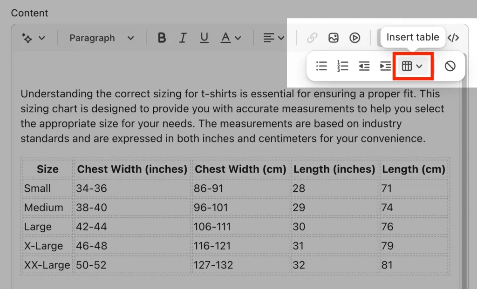Screen dimensions: 477x289
Task: Show HTML code view
Action: coord(453,38)
